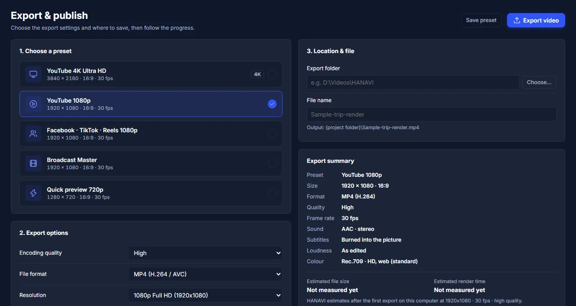Click the YouTube 4K Ultra HD preset title
Viewport: 576px width, 306px height.
[77, 71]
